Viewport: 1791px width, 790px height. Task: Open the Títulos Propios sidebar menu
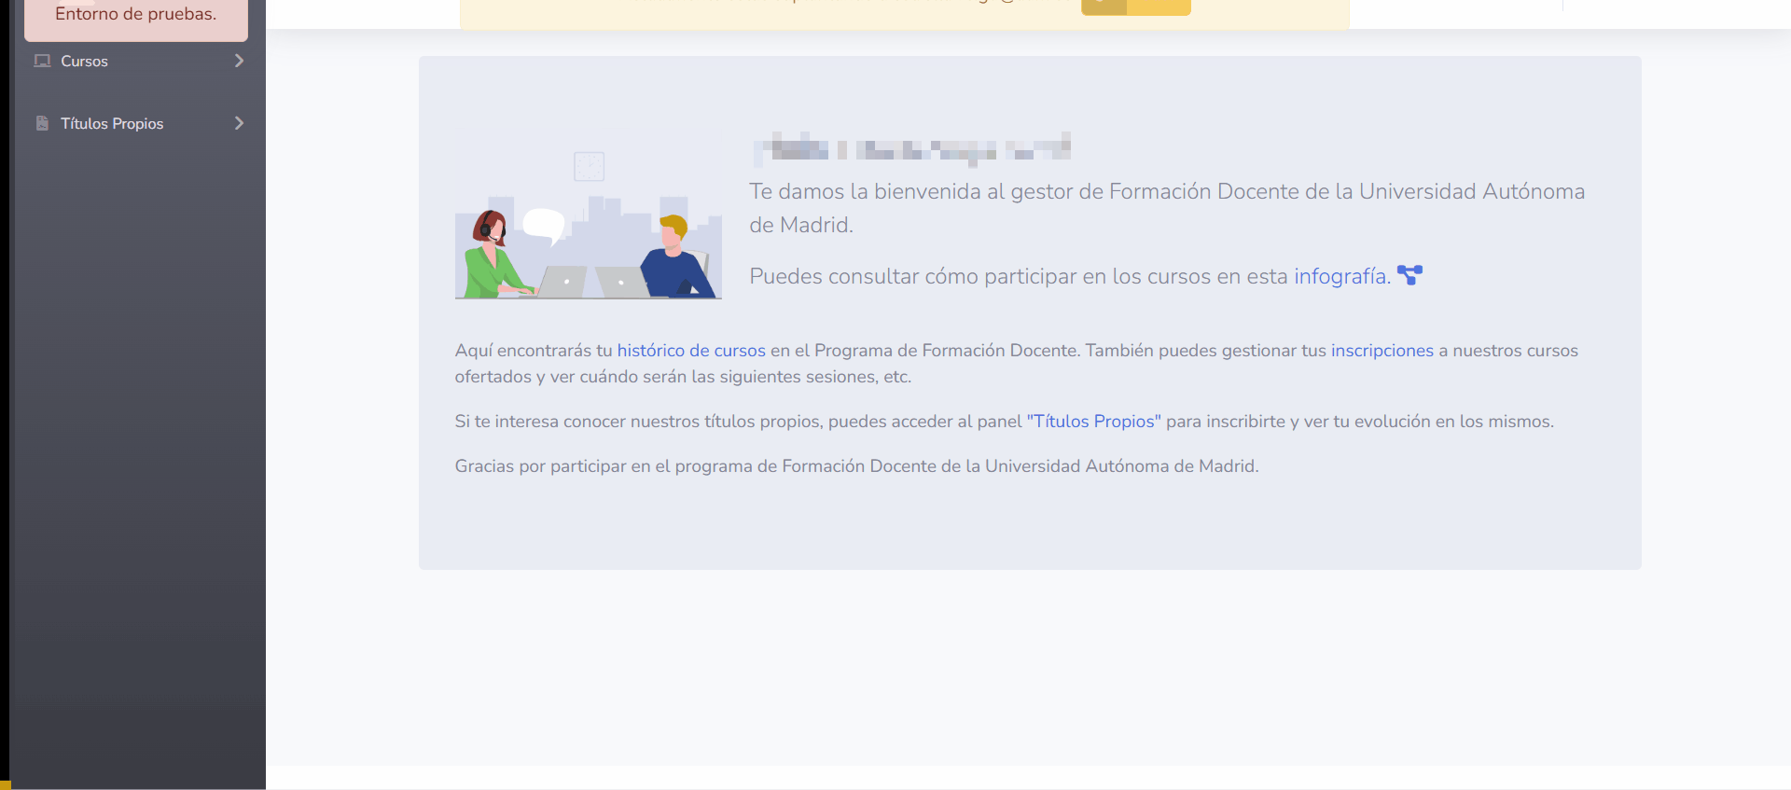point(112,124)
